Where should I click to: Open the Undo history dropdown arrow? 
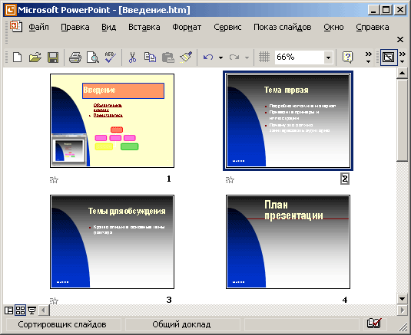pos(221,57)
